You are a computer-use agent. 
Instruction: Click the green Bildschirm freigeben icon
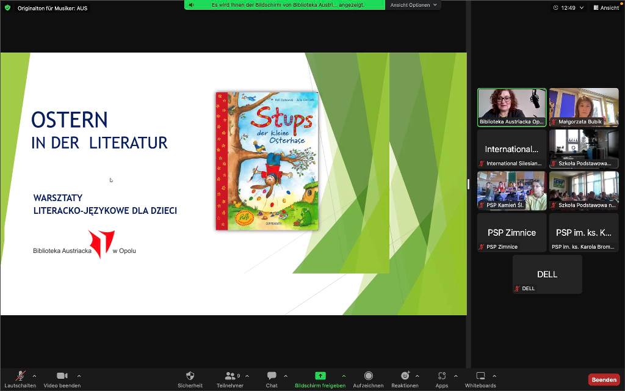pos(320,376)
